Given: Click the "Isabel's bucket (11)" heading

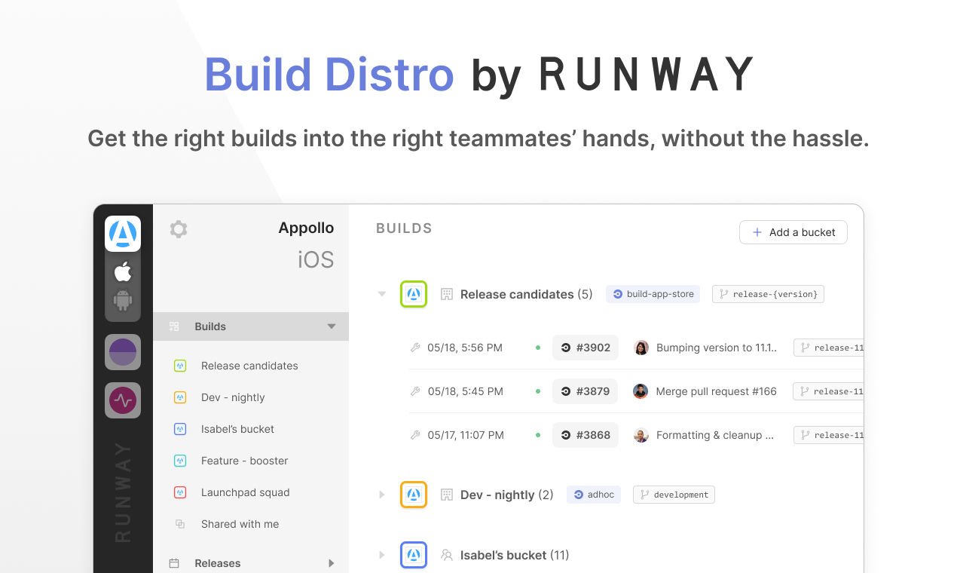Looking at the screenshot, I should [515, 555].
